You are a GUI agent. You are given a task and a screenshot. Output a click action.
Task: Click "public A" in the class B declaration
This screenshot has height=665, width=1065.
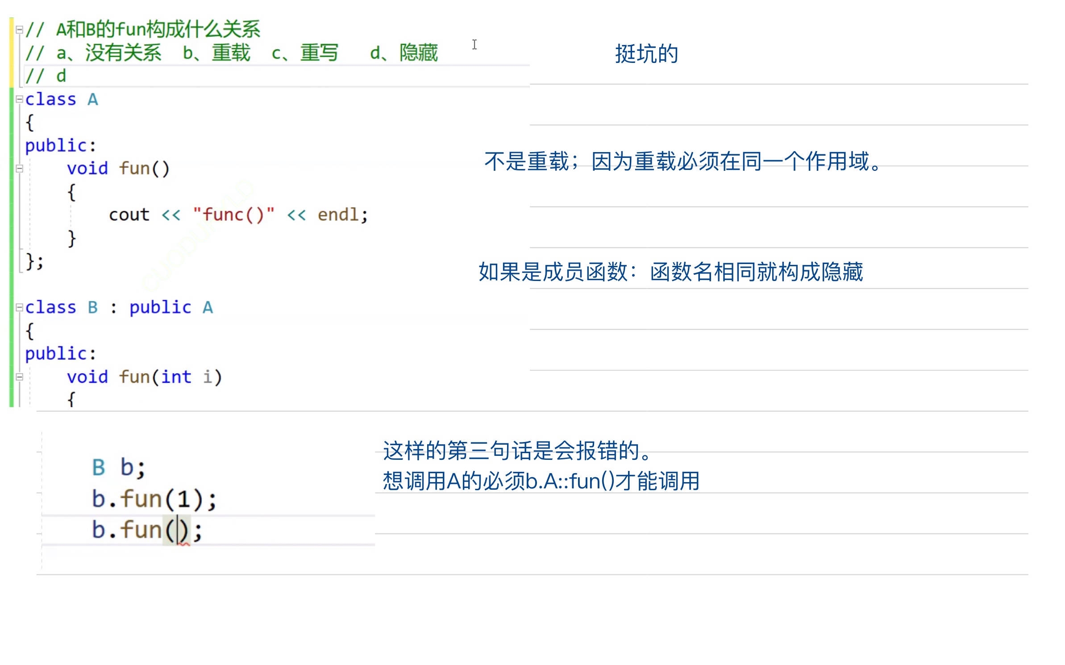pyautogui.click(x=171, y=308)
